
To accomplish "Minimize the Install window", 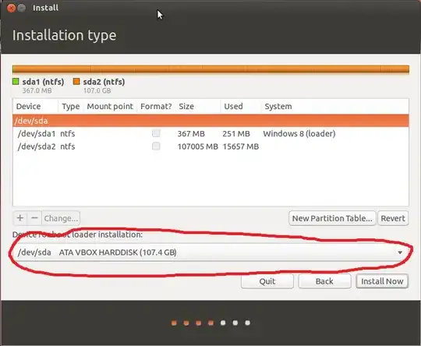I will (22, 8).
